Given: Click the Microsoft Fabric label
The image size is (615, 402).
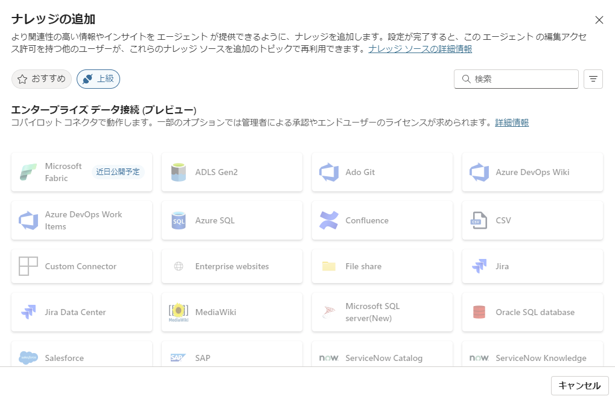Looking at the screenshot, I should pyautogui.click(x=63, y=172).
